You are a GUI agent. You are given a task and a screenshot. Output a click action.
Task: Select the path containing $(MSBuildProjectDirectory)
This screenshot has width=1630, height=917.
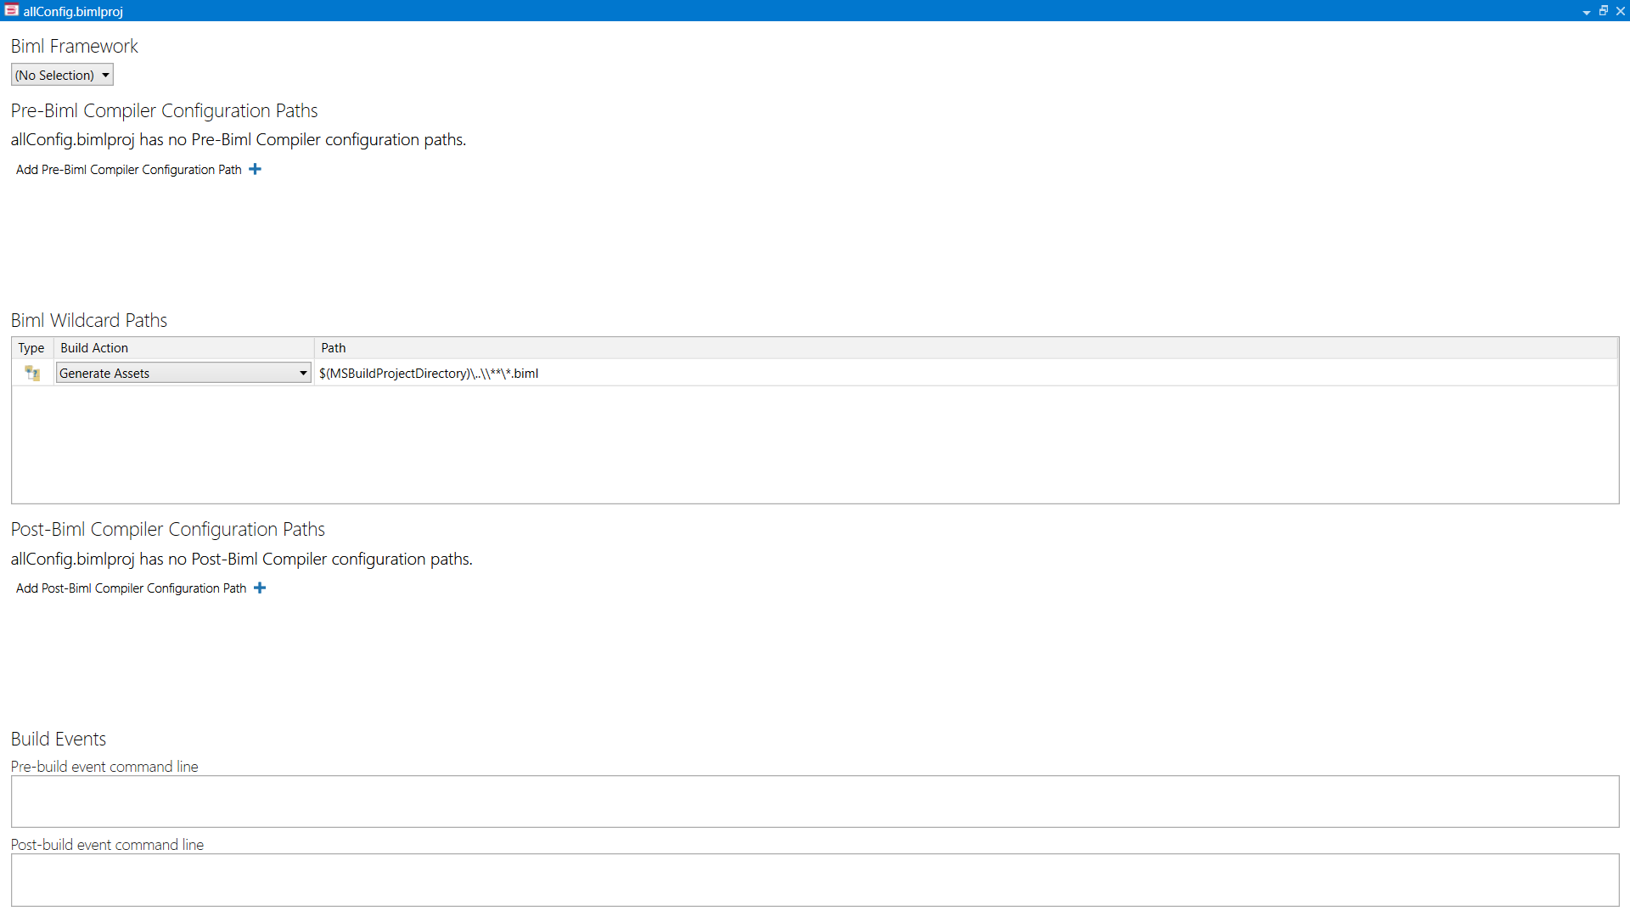429,373
